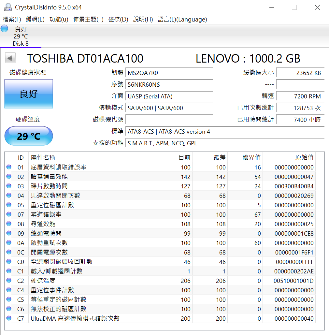The image size is (329, 335).
Task: Click the ID column header
Action: tap(21, 157)
